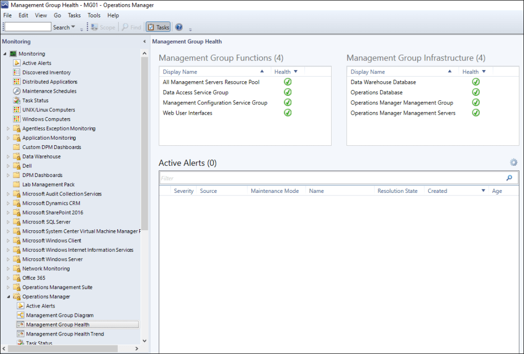
Task: Expand the Network Monitoring folder
Action: point(8,269)
